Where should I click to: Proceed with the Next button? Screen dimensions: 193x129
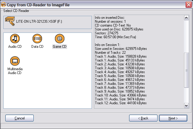pyautogui.click(x=173, y=118)
